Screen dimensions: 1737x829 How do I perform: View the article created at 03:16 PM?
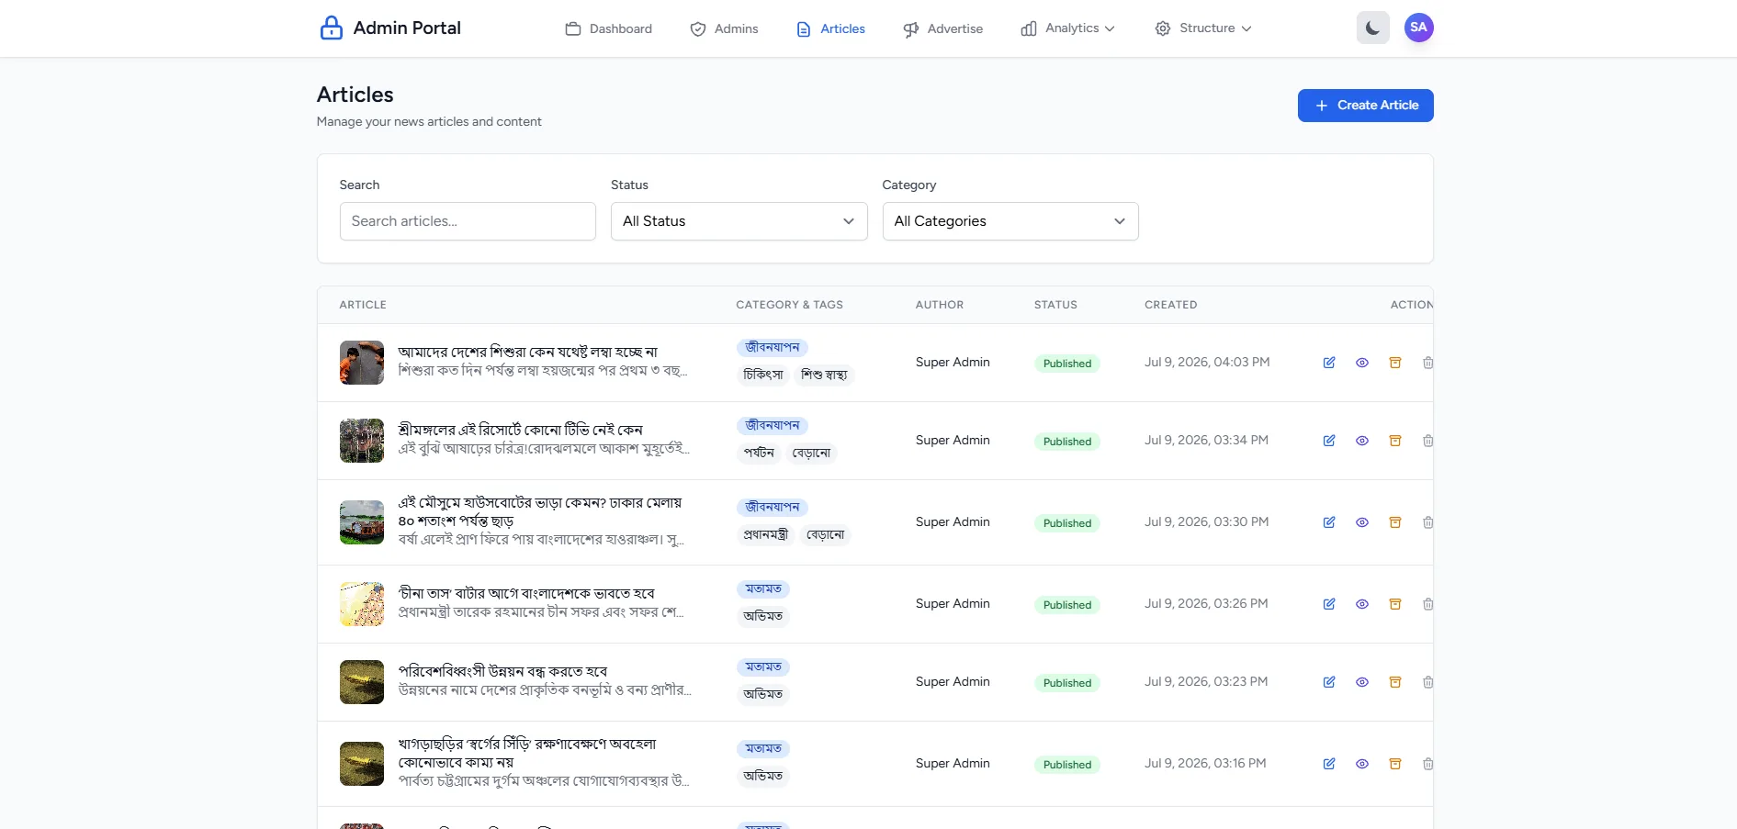(x=1362, y=764)
